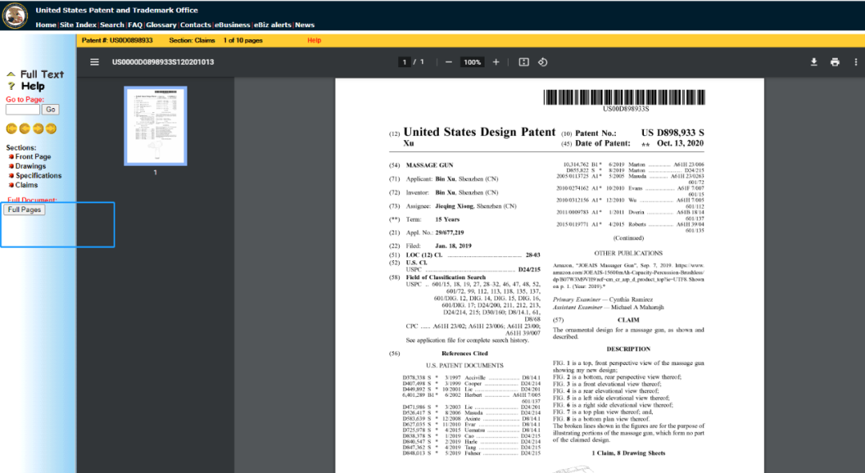Click patent number 'US D898,933 S'

[x=673, y=133]
